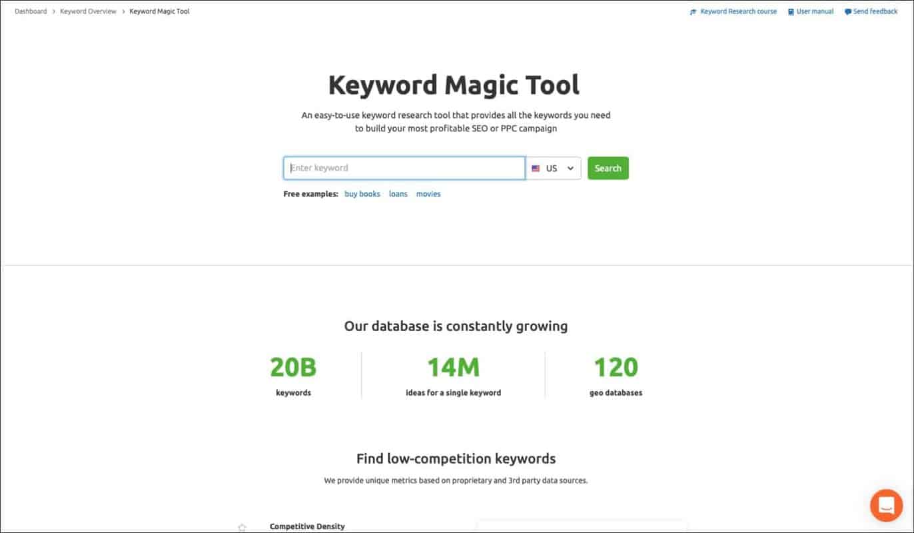This screenshot has width=914, height=533.
Task: Open the Send feedback link
Action: (x=875, y=11)
